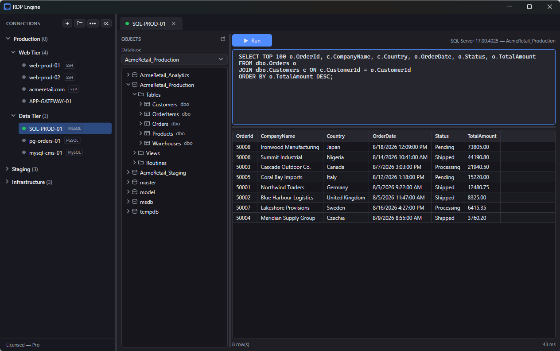This screenshot has height=351, width=560.
Task: Click the AcmeRetail_Analytics database icon
Action: tap(135, 75)
